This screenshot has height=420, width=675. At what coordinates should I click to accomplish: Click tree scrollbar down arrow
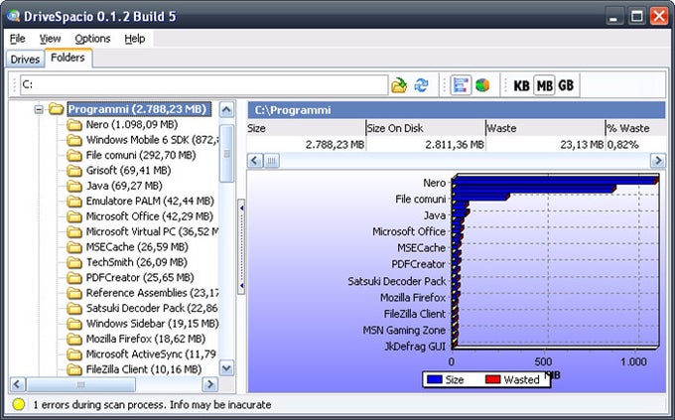[226, 368]
